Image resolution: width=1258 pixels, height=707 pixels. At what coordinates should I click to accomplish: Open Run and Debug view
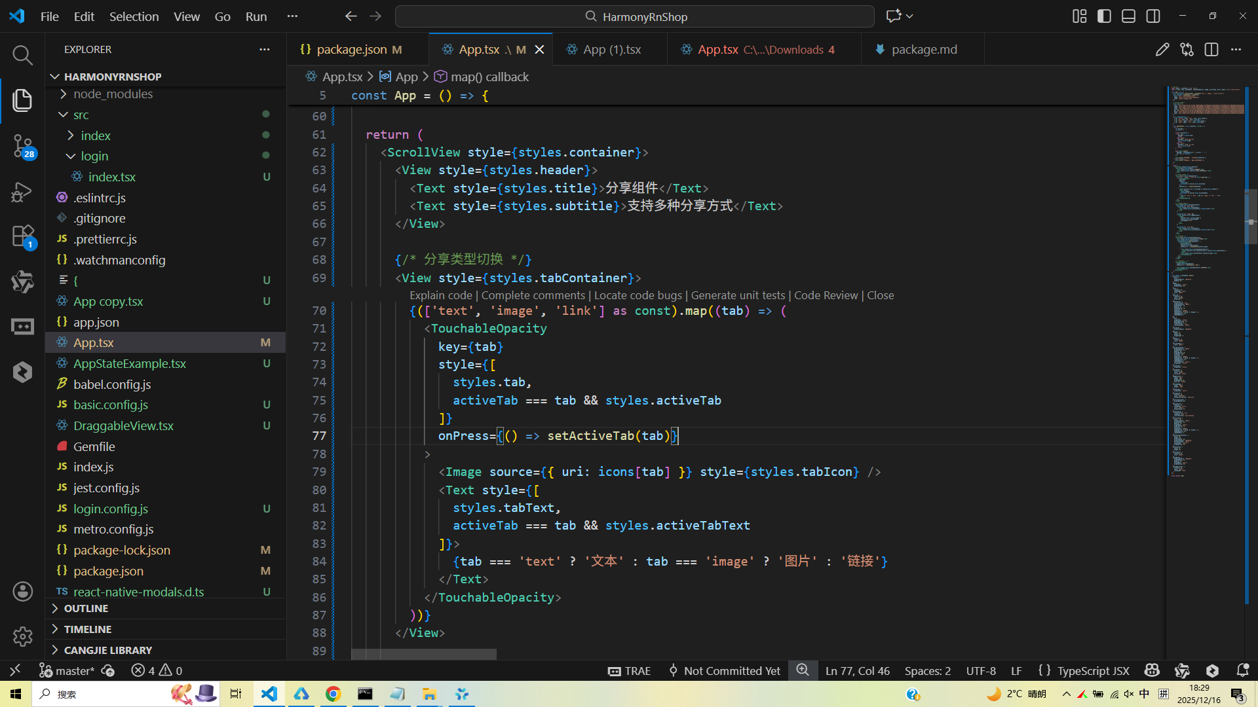[x=22, y=192]
